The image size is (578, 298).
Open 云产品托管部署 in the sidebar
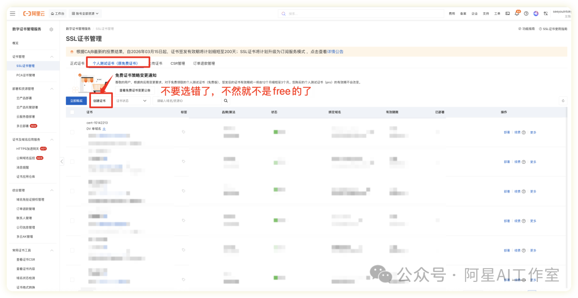click(27, 107)
